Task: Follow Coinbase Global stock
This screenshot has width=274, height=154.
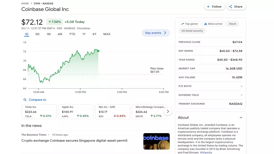Action: tap(214, 7)
